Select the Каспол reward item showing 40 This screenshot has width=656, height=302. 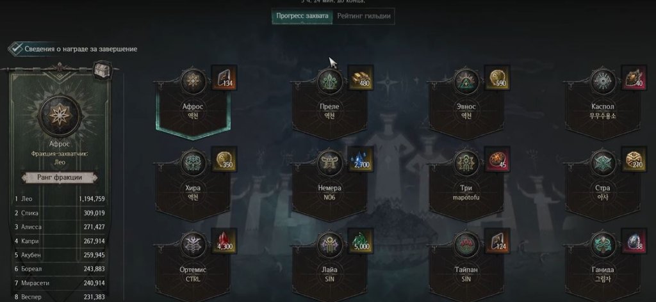[634, 78]
